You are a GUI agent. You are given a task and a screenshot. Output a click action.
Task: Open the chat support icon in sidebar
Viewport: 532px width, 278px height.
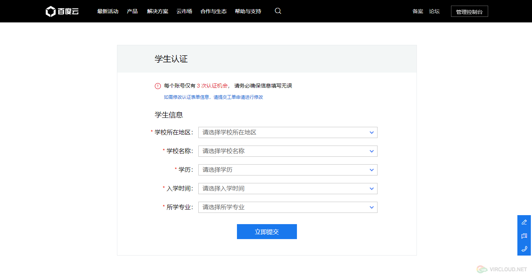click(x=524, y=236)
